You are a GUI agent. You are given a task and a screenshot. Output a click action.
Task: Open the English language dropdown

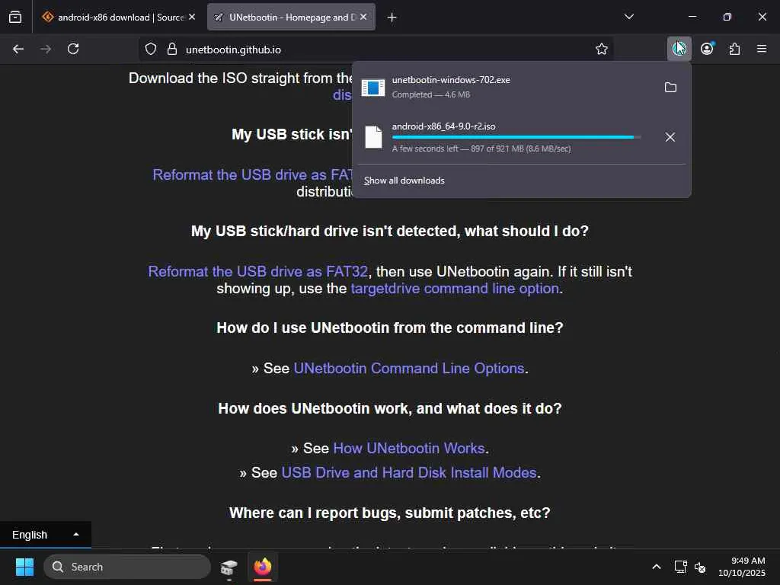pyautogui.click(x=46, y=535)
